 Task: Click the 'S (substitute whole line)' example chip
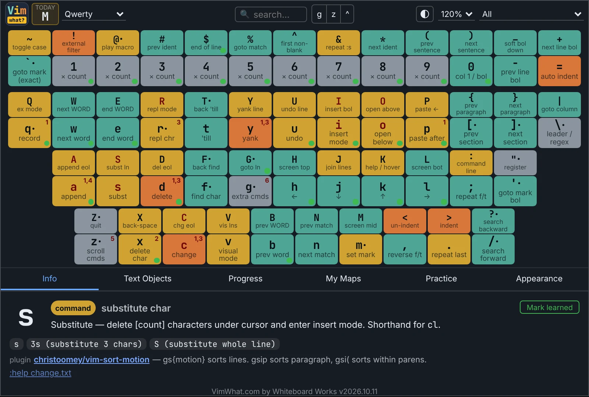click(x=215, y=344)
